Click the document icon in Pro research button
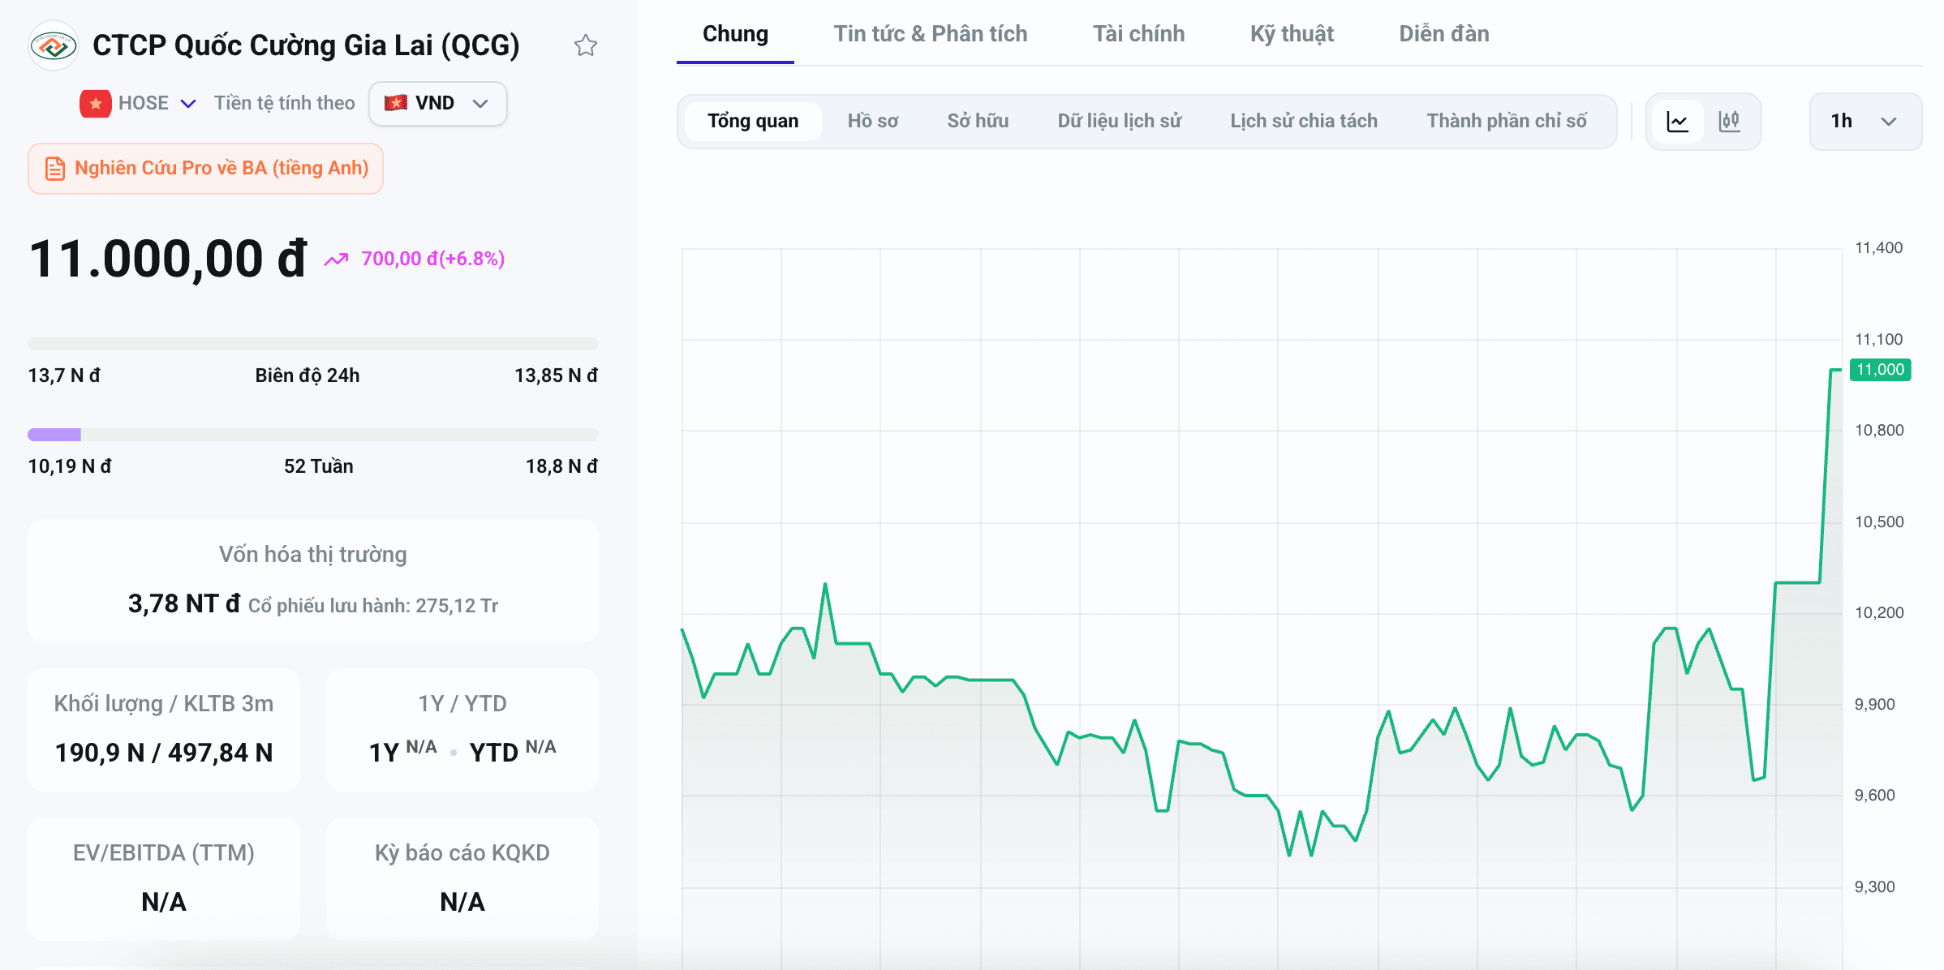1944x970 pixels. click(x=54, y=169)
